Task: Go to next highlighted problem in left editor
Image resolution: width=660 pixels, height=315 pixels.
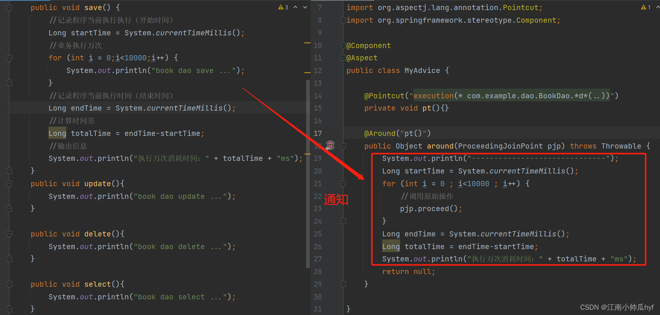Action: (x=305, y=7)
